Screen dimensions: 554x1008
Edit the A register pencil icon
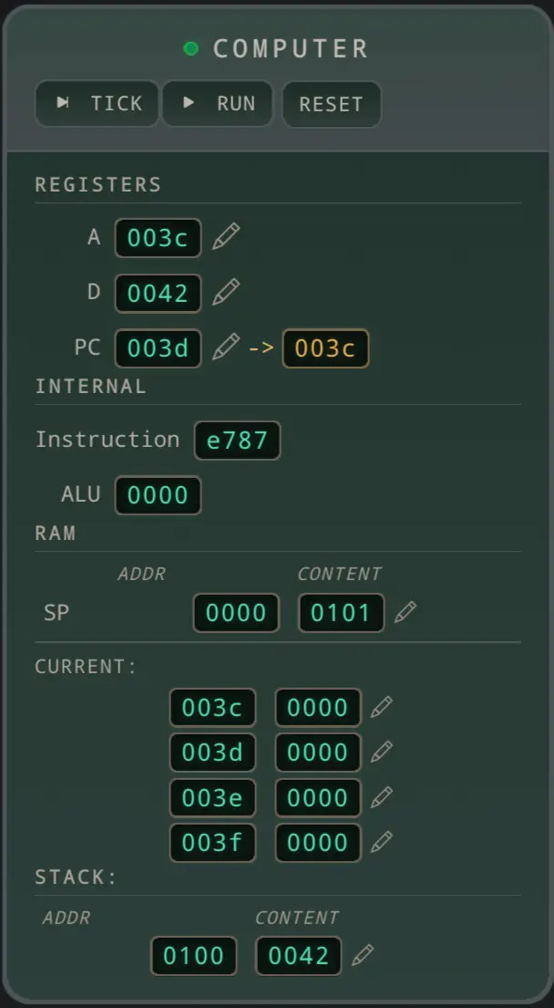226,237
